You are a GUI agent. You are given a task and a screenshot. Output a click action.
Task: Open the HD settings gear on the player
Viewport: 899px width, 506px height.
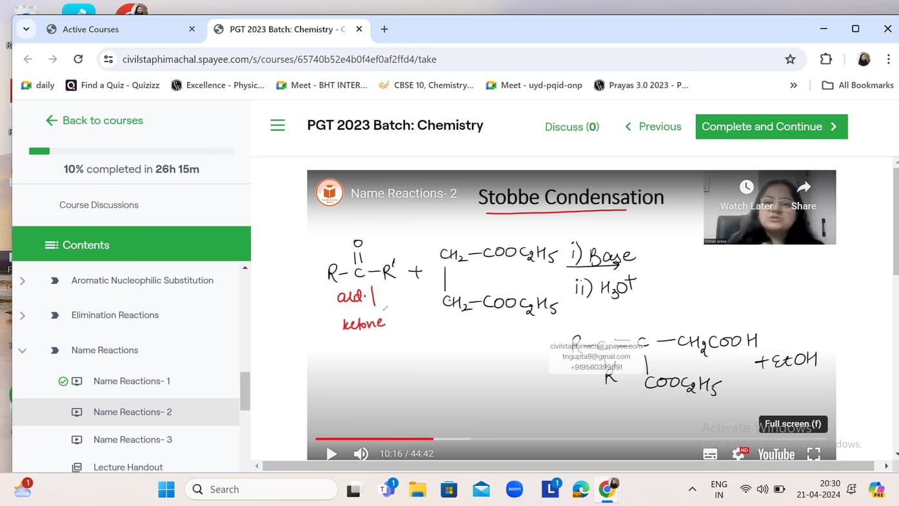[x=739, y=454]
